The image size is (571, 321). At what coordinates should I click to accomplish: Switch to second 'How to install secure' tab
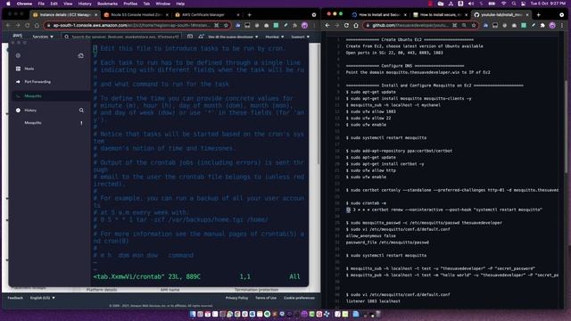pyautogui.click(x=440, y=15)
